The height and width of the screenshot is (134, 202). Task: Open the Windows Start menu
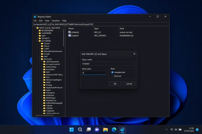72,130
